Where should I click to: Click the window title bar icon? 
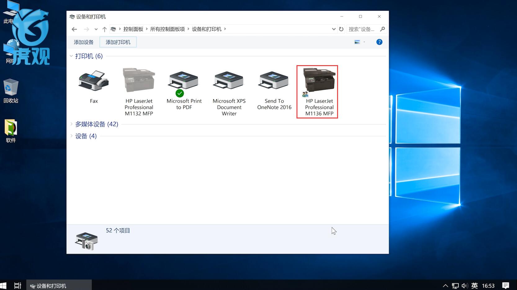click(72, 17)
